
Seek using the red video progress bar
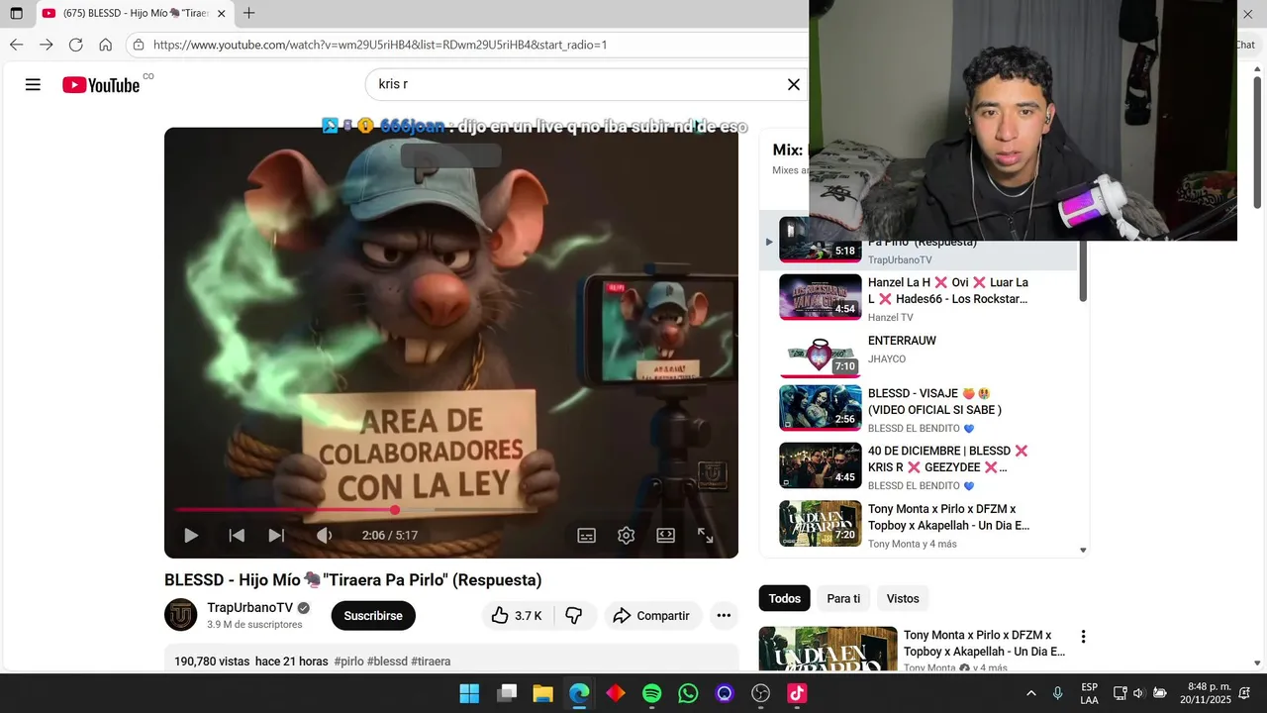pyautogui.click(x=451, y=510)
